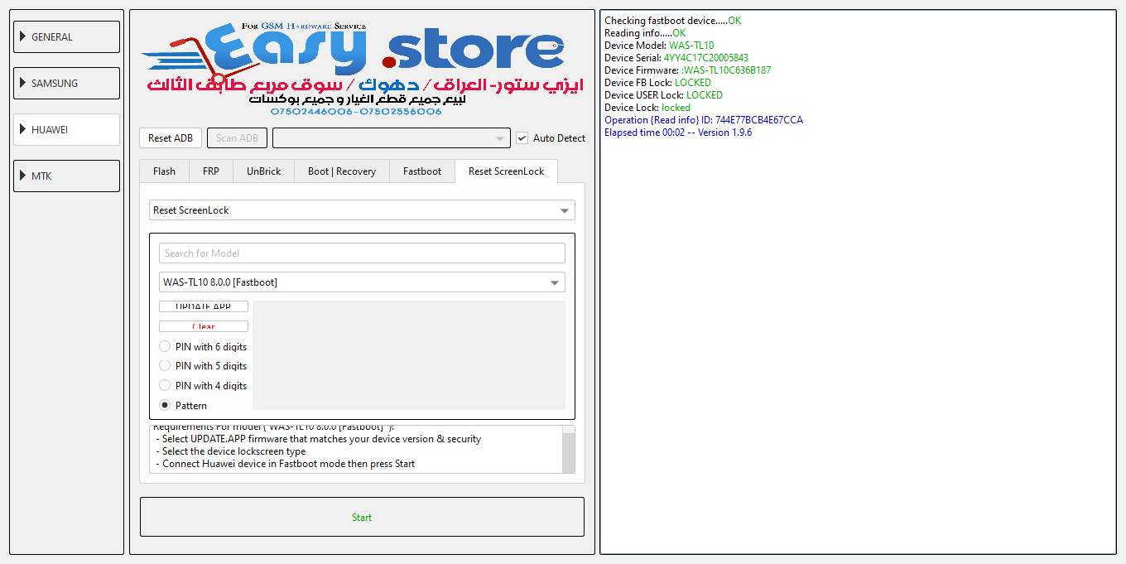Screen dimensions: 1126x564
Task: Select PIN with 6 digits option
Action: point(203,347)
